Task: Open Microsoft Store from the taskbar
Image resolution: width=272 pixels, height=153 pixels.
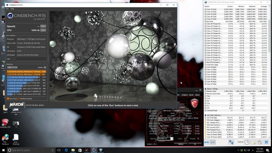Action: pos(80,150)
